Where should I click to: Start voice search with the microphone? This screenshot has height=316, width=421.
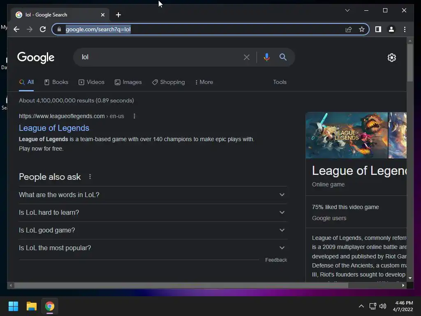[x=266, y=57]
